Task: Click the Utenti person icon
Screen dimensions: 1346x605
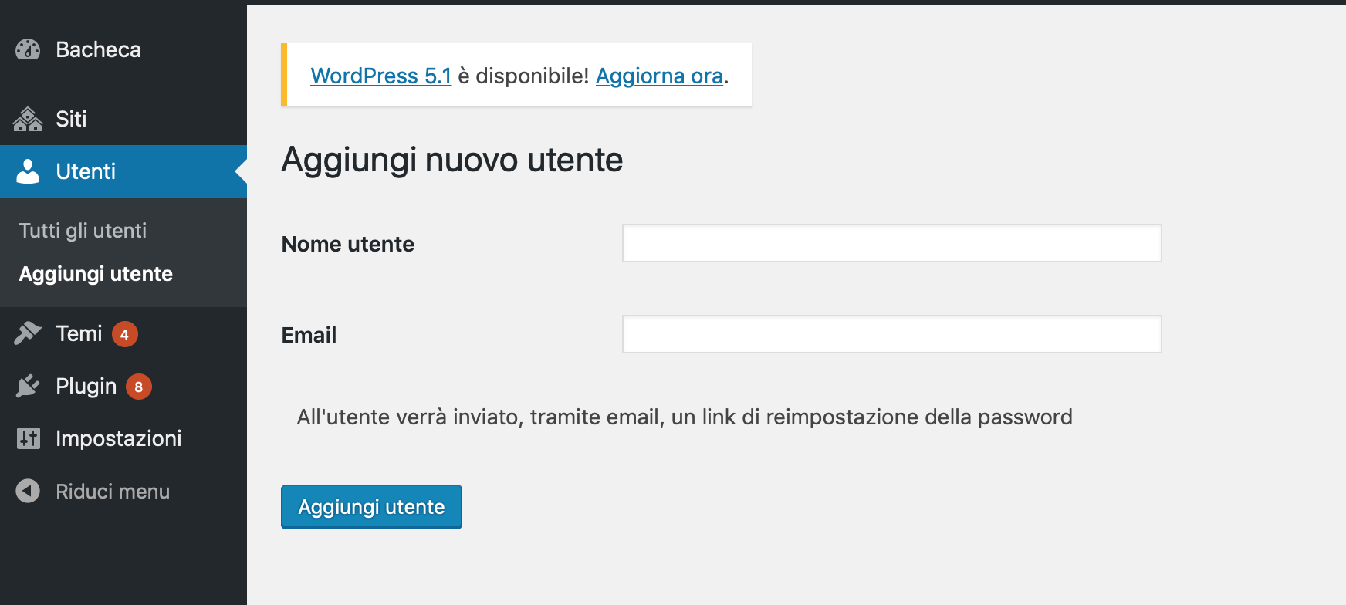Action: (28, 171)
